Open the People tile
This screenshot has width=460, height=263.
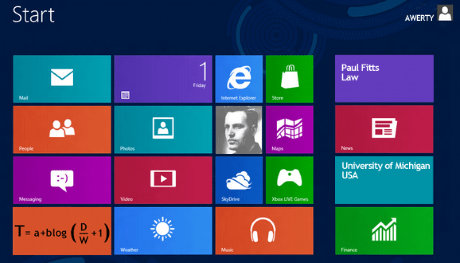click(62, 129)
